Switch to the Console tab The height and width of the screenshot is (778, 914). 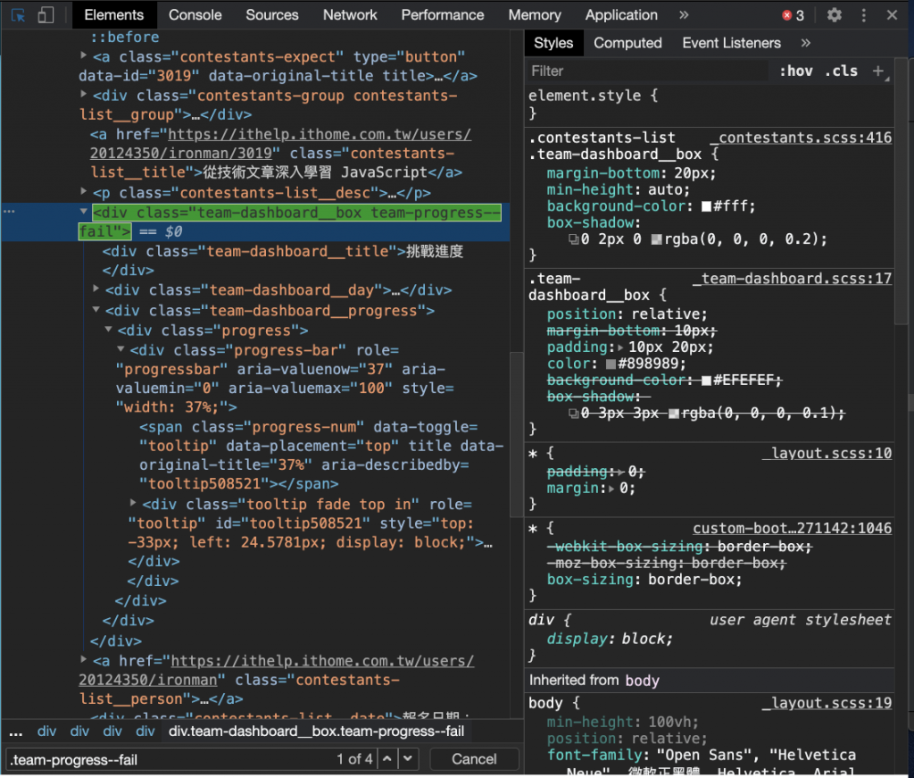click(195, 15)
